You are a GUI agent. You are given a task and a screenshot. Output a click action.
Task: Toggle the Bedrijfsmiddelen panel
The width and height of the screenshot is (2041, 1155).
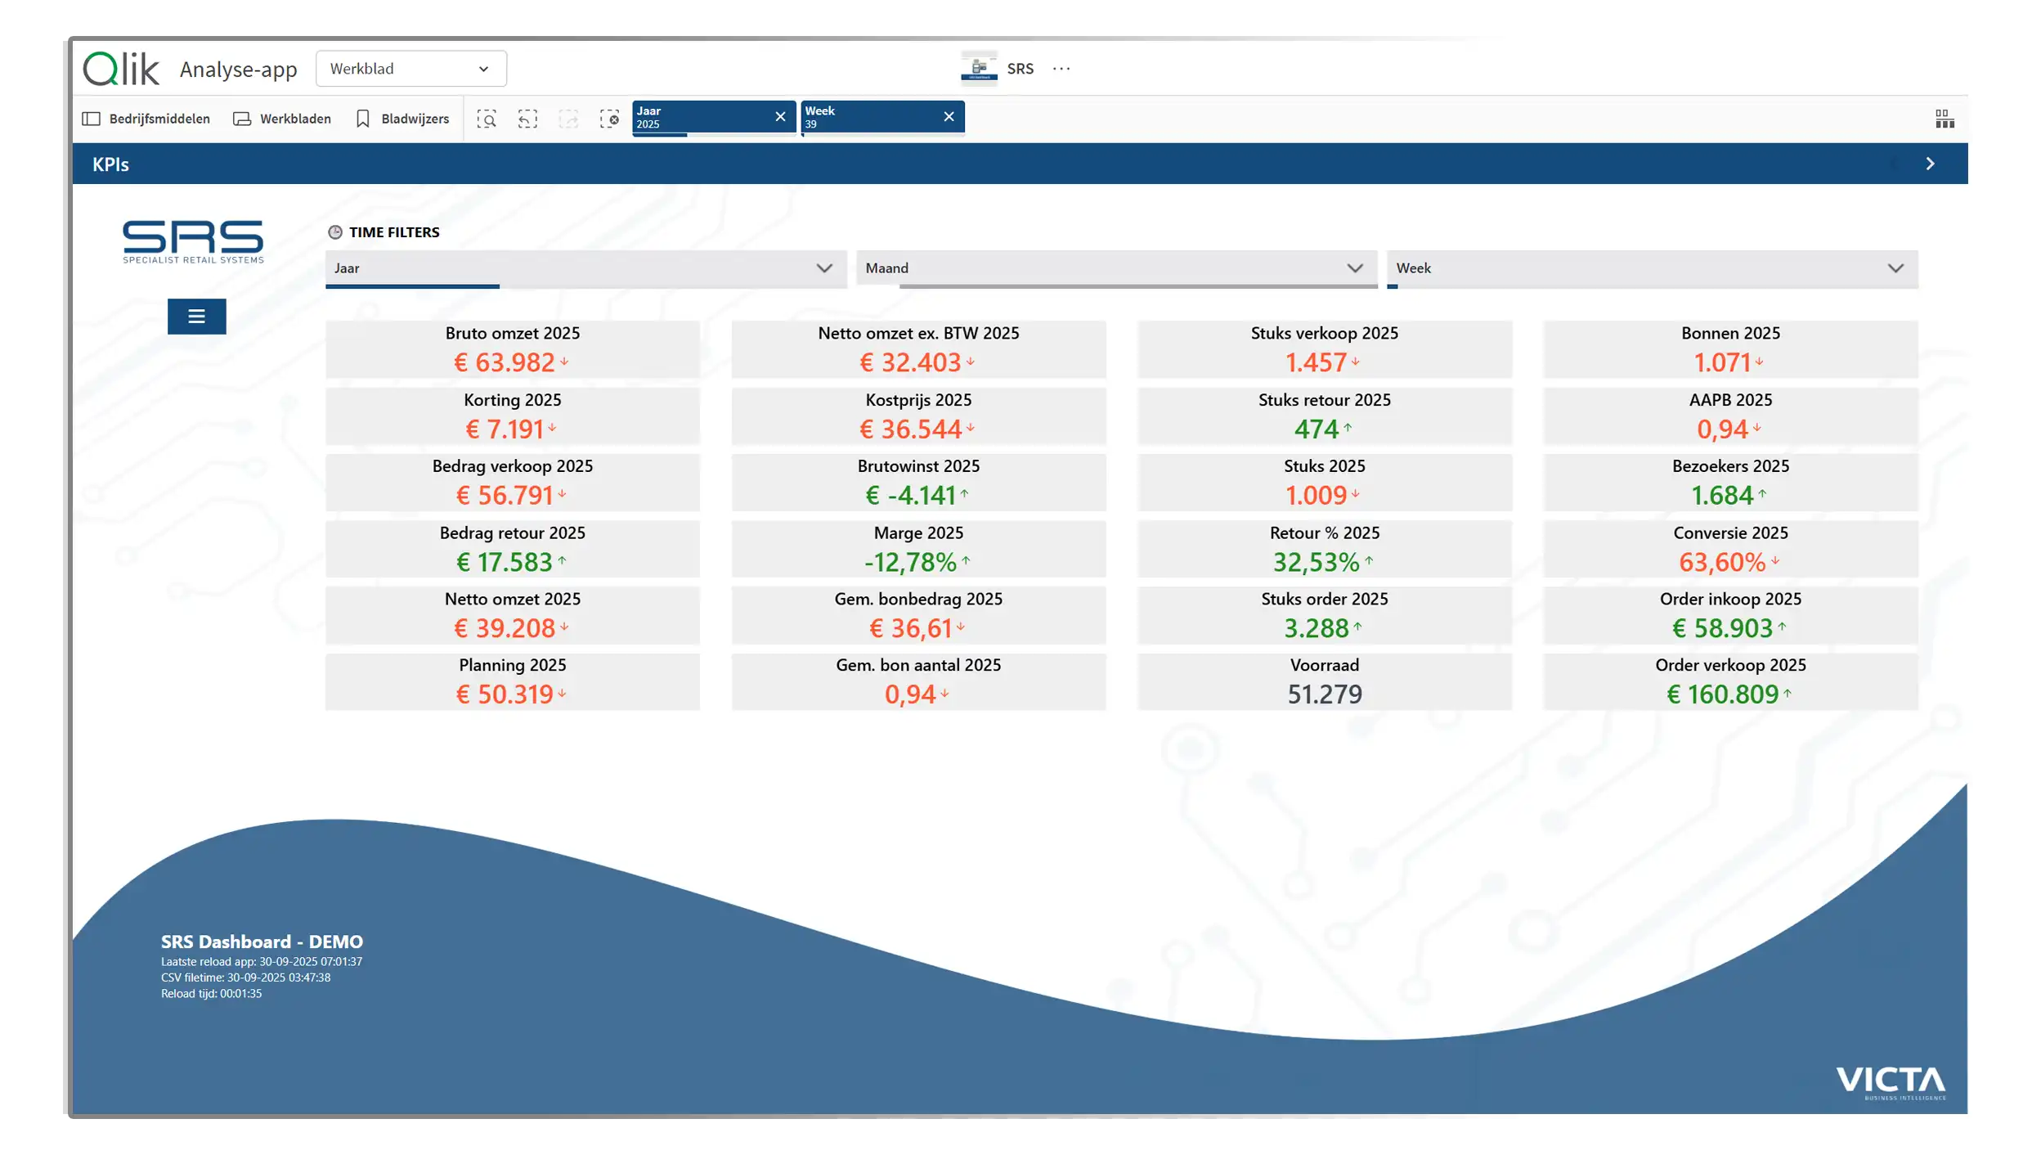pyautogui.click(x=146, y=119)
